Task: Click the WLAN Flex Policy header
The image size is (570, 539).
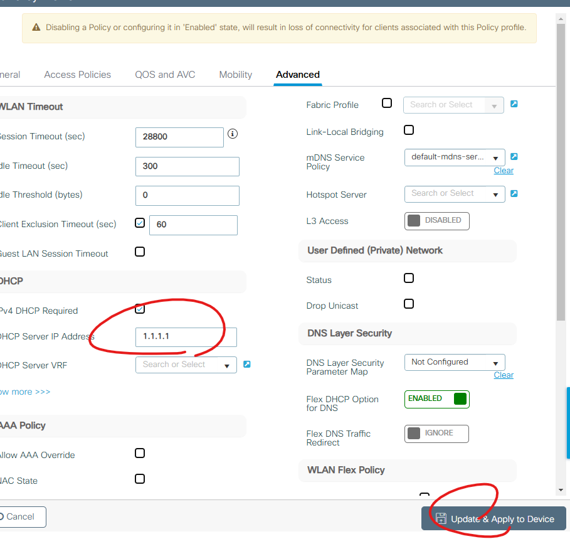Action: (x=408, y=470)
